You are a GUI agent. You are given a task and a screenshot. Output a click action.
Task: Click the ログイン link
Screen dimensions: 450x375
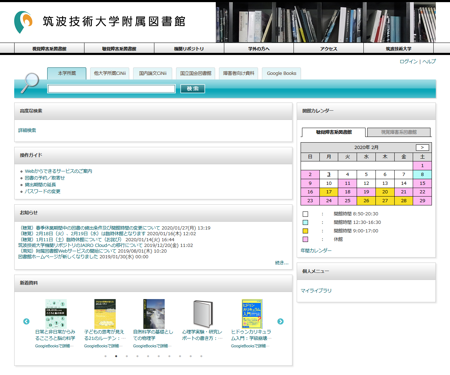408,61
